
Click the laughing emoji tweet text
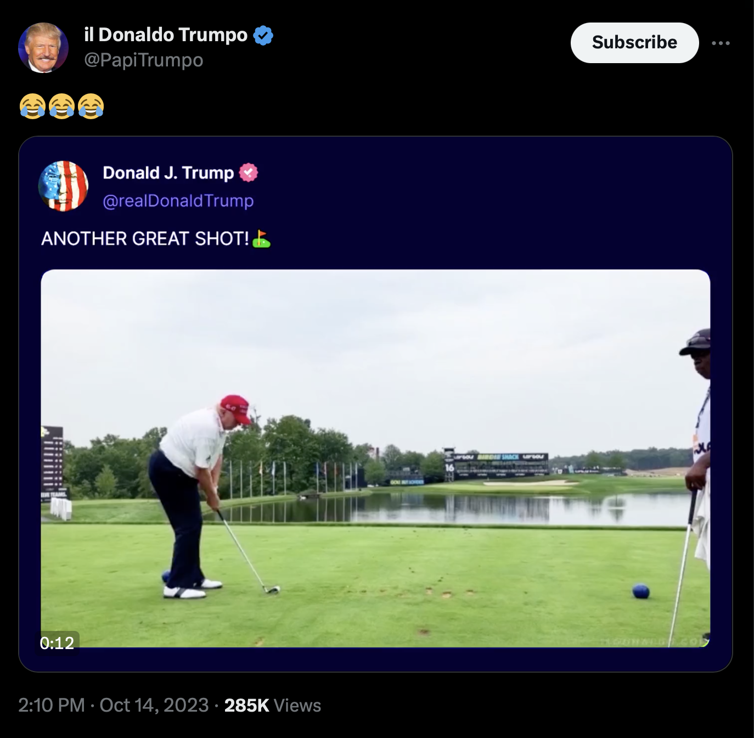pyautogui.click(x=61, y=106)
